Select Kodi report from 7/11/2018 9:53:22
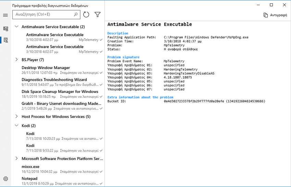This screenshot has height=187, width=291. [x=64, y=148]
